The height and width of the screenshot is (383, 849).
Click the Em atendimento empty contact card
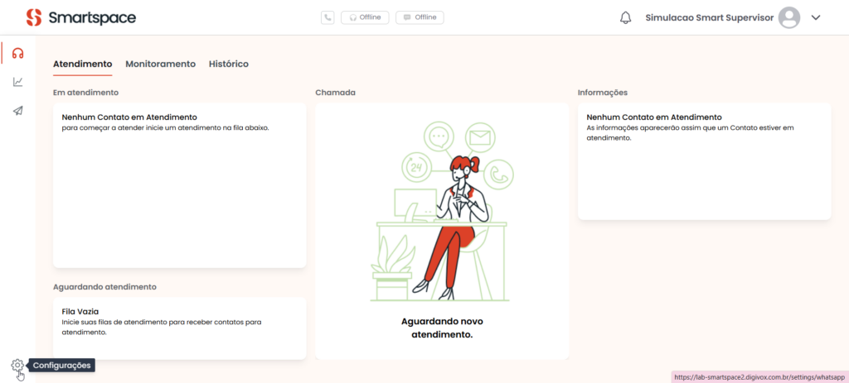[179, 184]
